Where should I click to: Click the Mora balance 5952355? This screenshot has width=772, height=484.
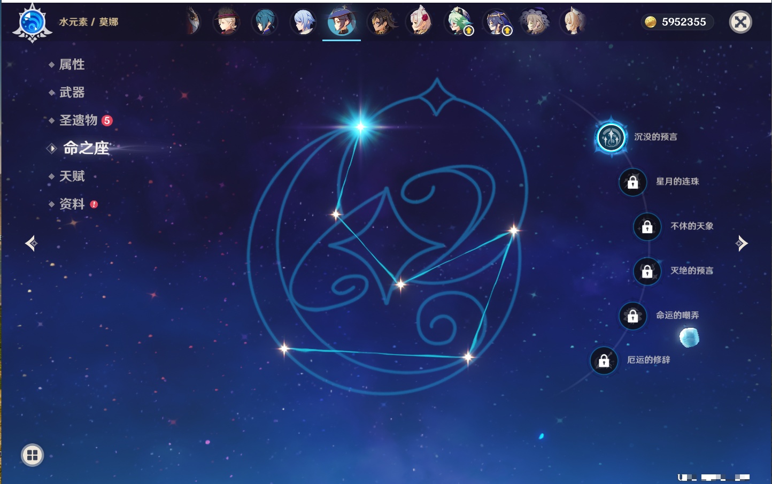684,22
